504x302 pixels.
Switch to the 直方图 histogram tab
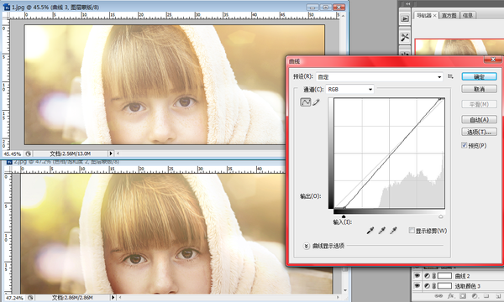pos(449,15)
